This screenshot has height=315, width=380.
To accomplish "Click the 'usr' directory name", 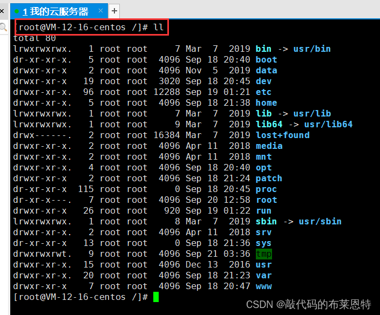I will click(263, 265).
